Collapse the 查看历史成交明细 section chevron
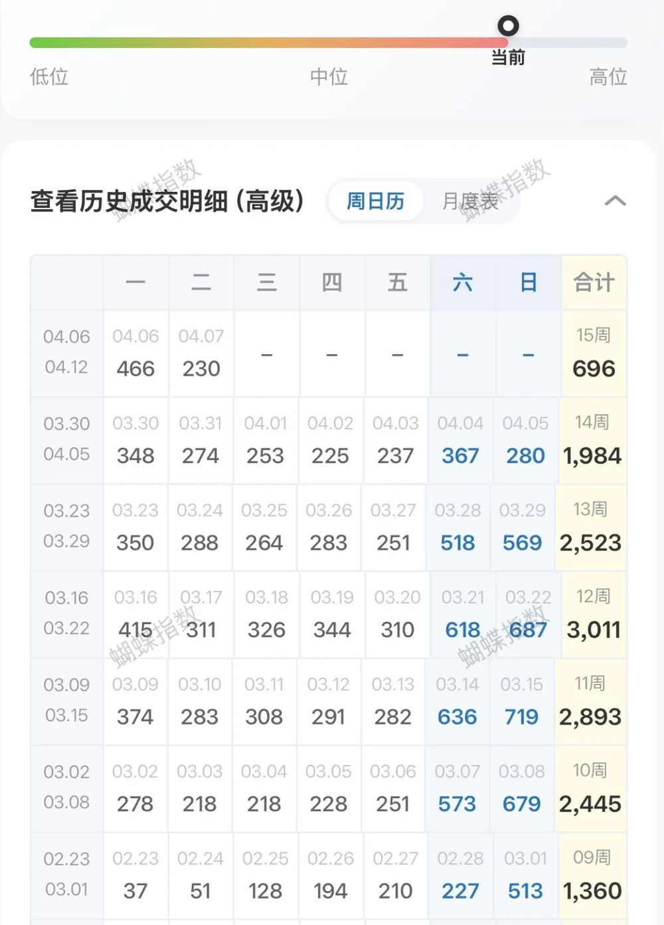This screenshot has width=664, height=925. (x=615, y=201)
